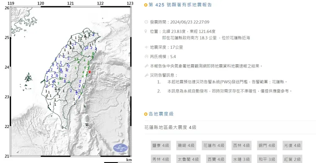Open the 第 425 號顯著有感地震報告 heading
This screenshot has width=316, height=163.
[180, 5]
